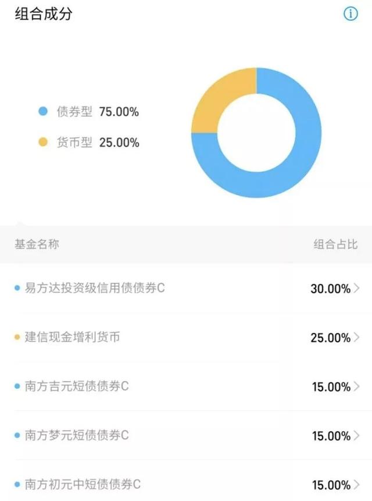Open 南方吉元短债债券C fund details
372x501 pixels.
pos(77,386)
